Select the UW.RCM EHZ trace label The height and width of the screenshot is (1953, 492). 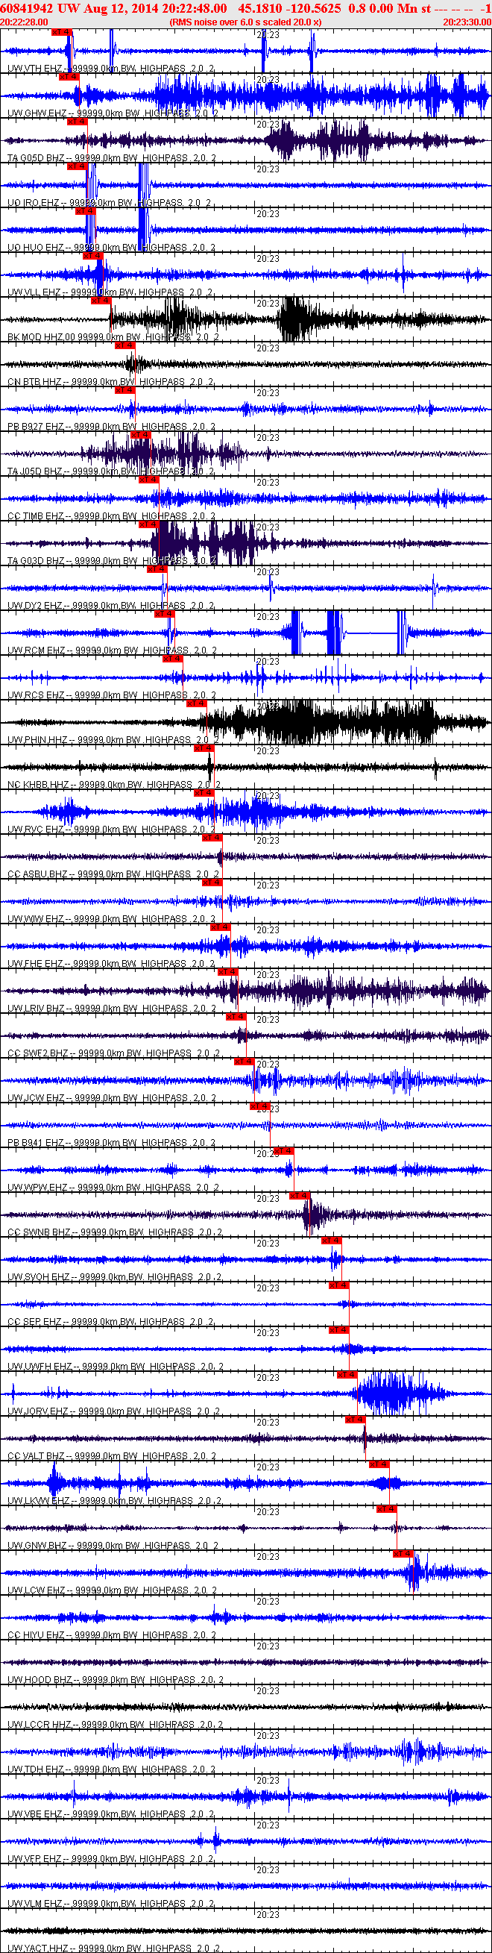(113, 651)
